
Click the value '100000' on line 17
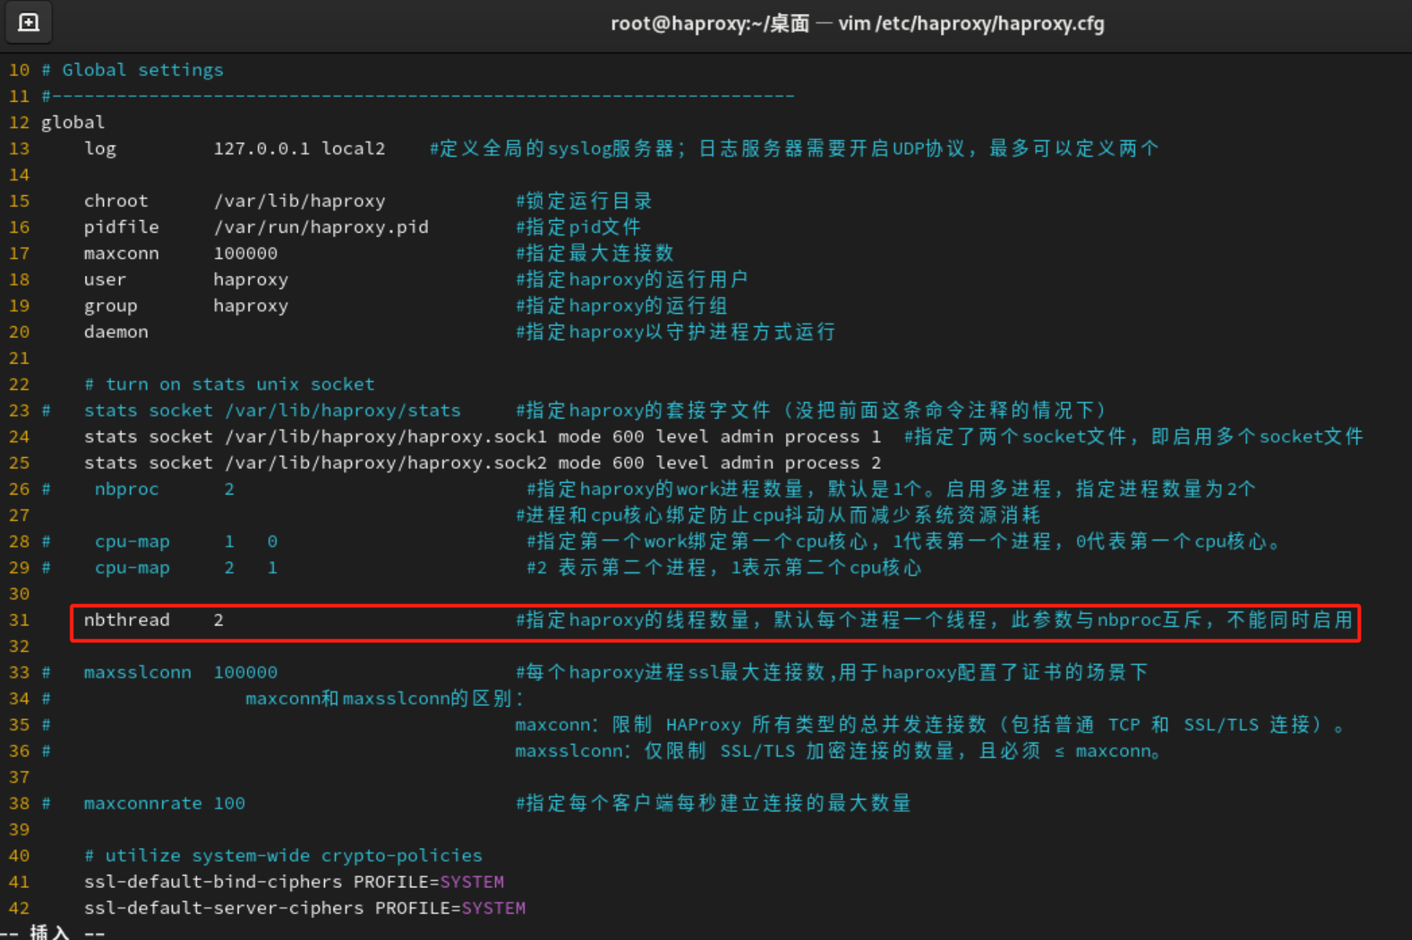(245, 254)
